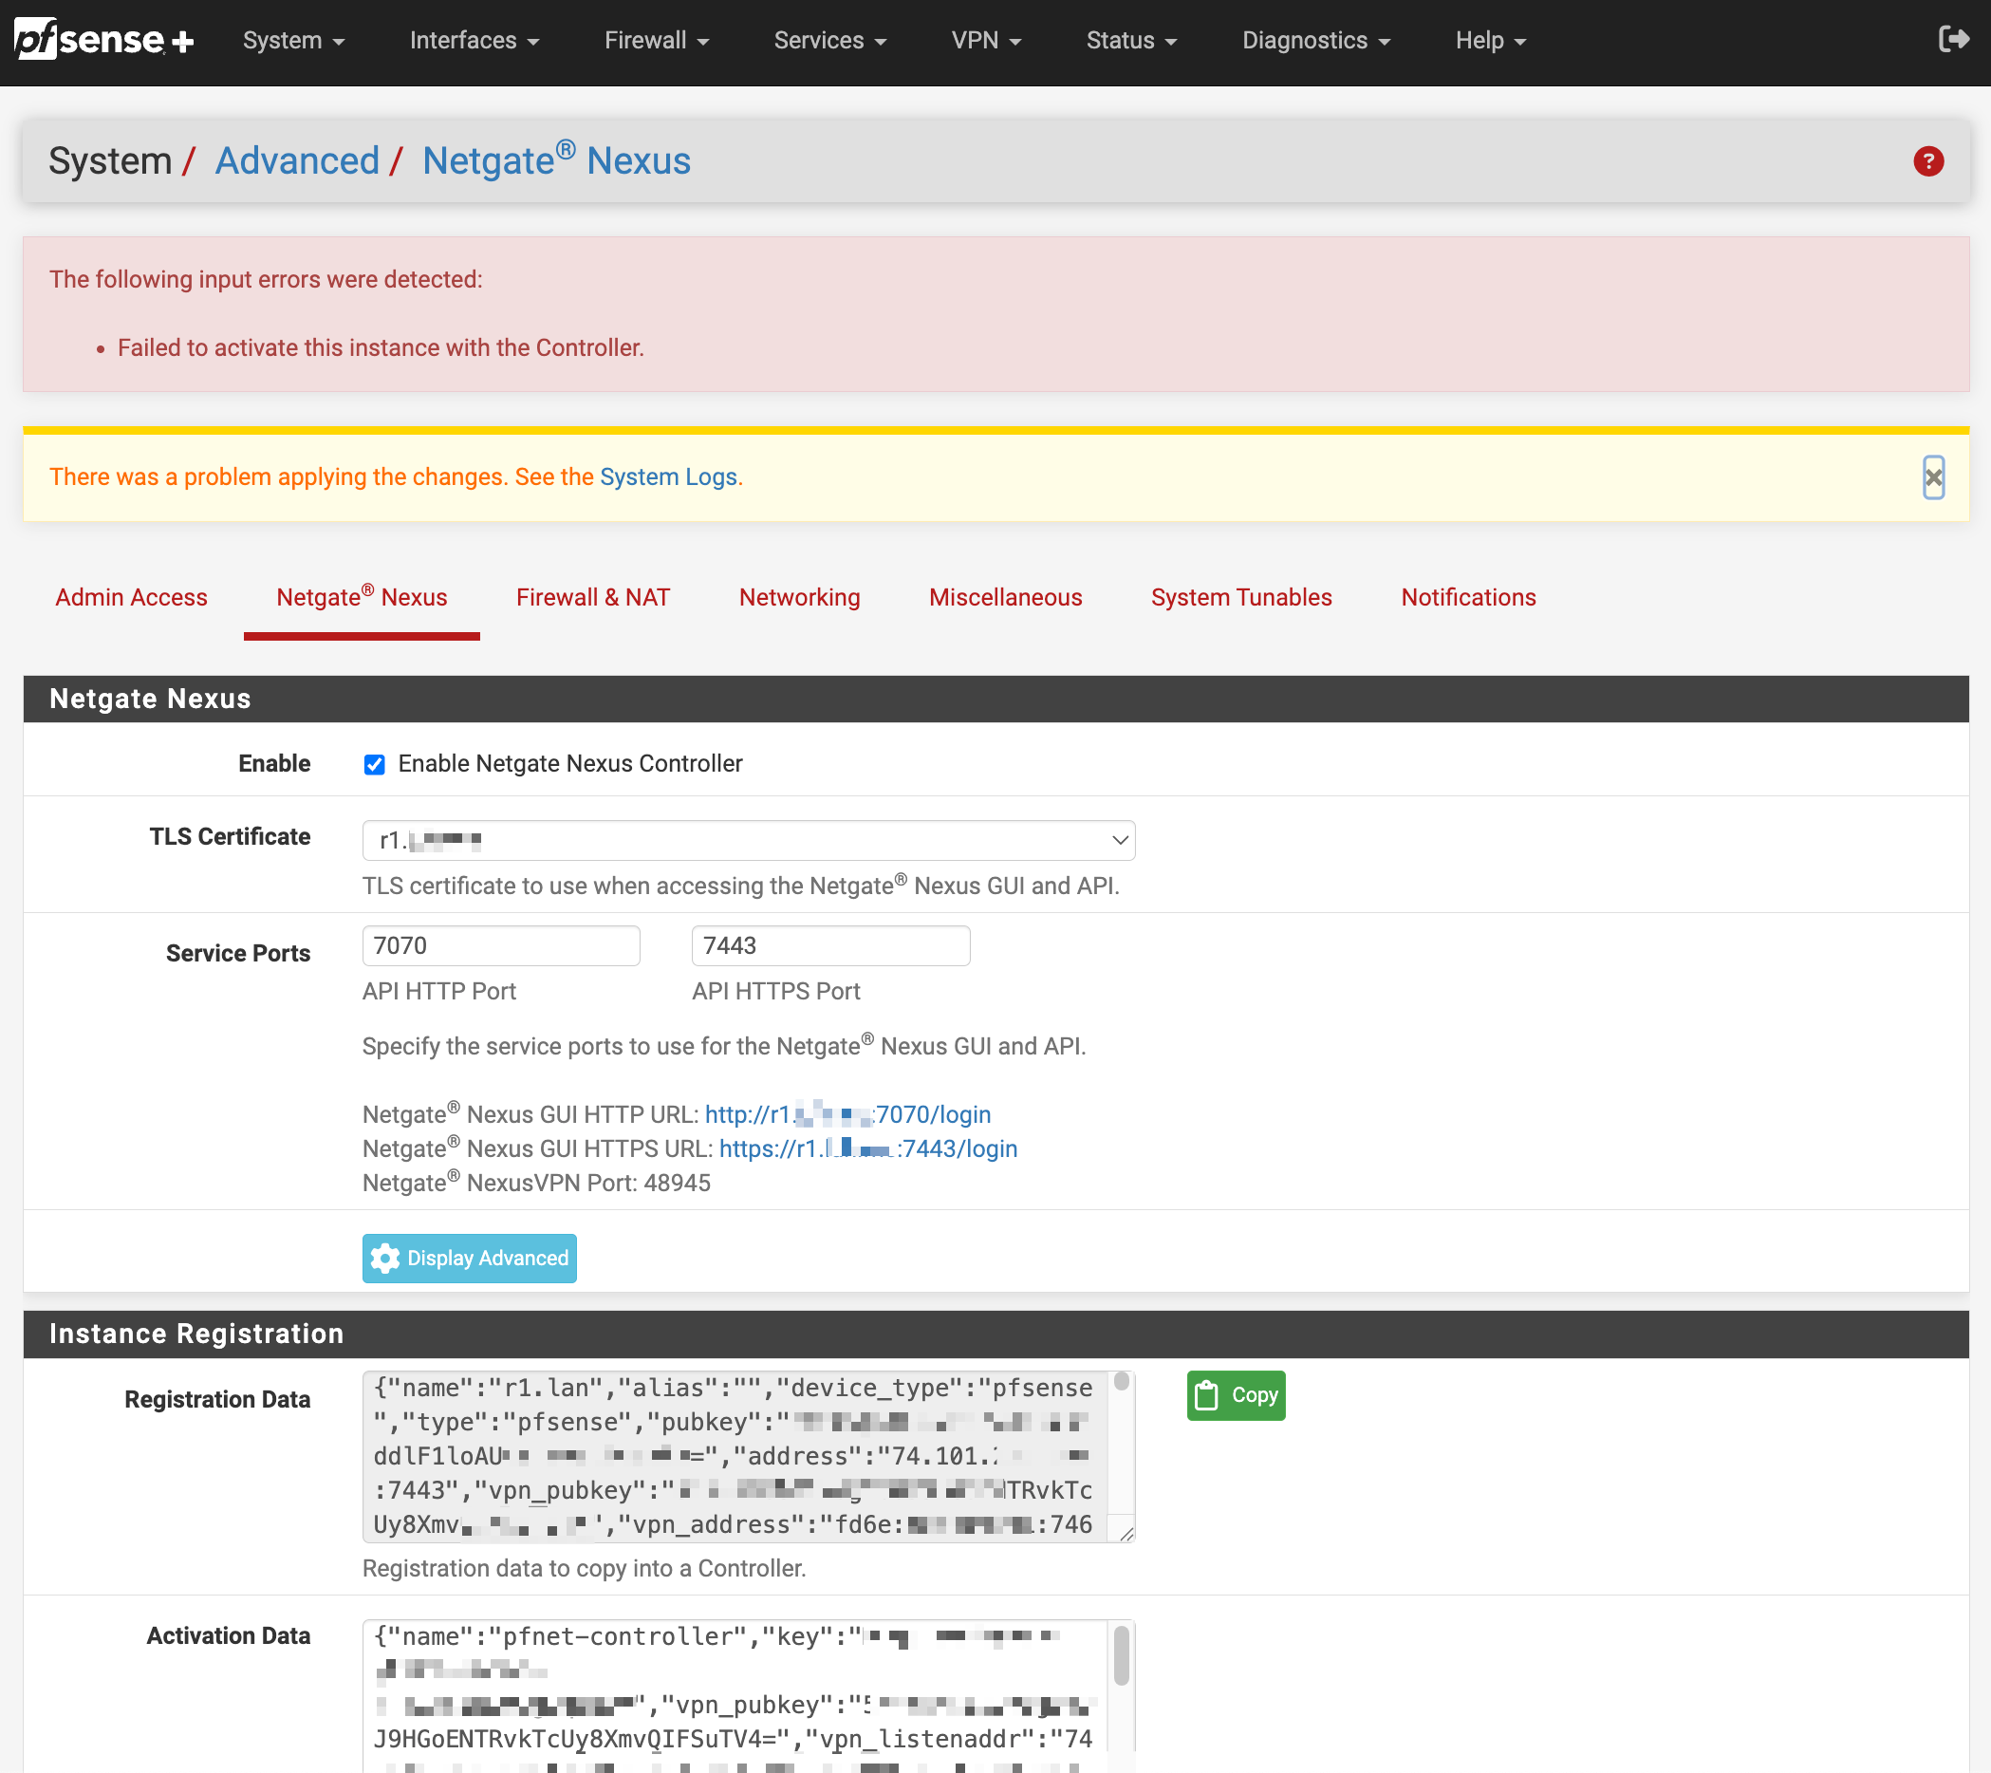Screen dimensions: 1991x1773
Task: Click the Advanced breadcrumb link
Action: [297, 160]
